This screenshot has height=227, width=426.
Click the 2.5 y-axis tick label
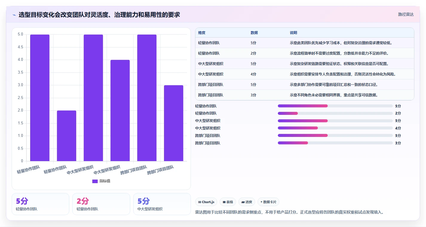(x=20, y=98)
